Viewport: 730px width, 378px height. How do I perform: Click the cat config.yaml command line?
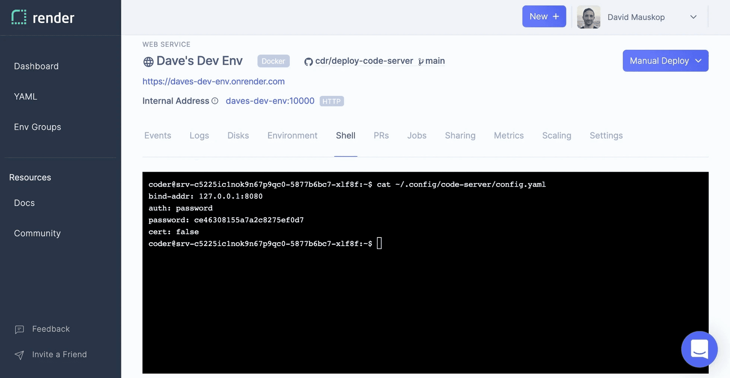click(x=347, y=184)
